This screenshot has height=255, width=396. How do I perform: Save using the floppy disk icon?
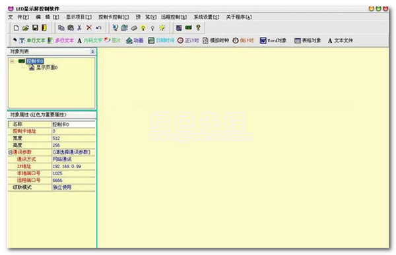[35, 28]
